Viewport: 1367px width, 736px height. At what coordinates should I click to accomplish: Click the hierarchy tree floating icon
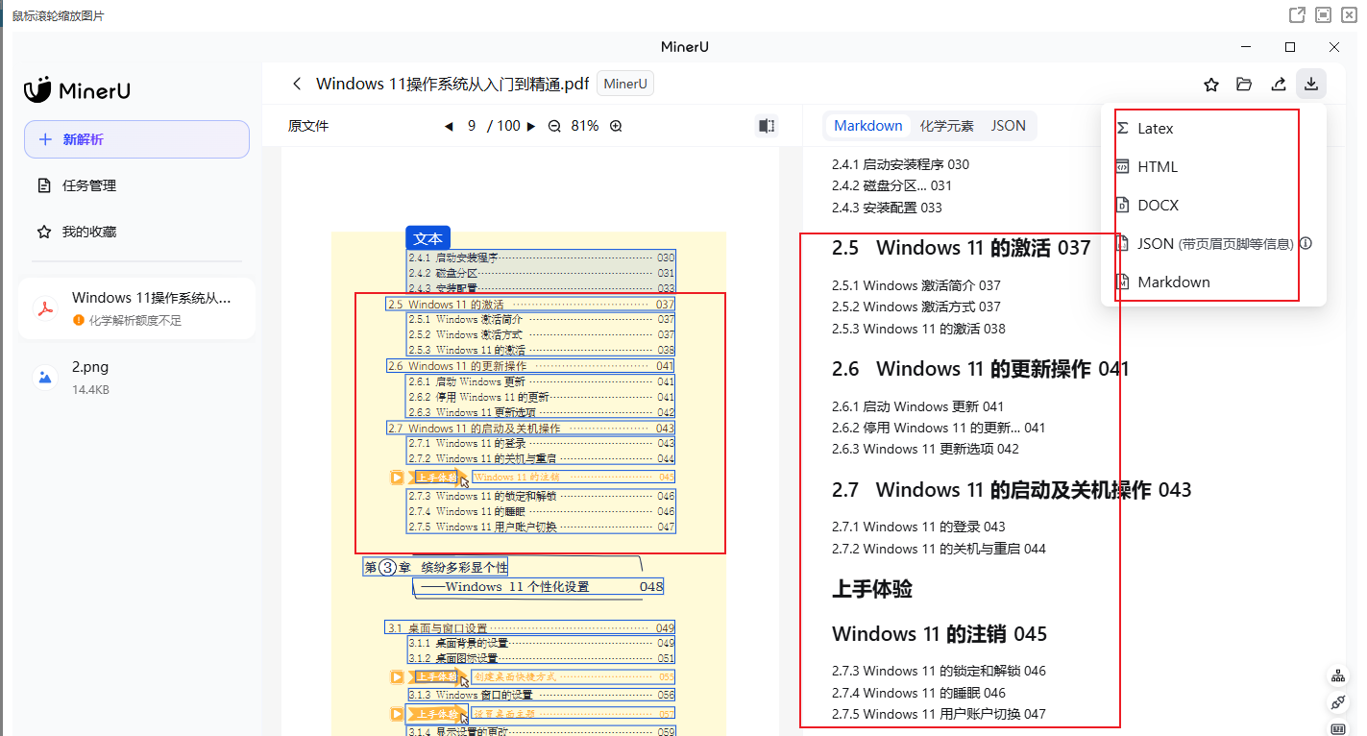[1338, 675]
